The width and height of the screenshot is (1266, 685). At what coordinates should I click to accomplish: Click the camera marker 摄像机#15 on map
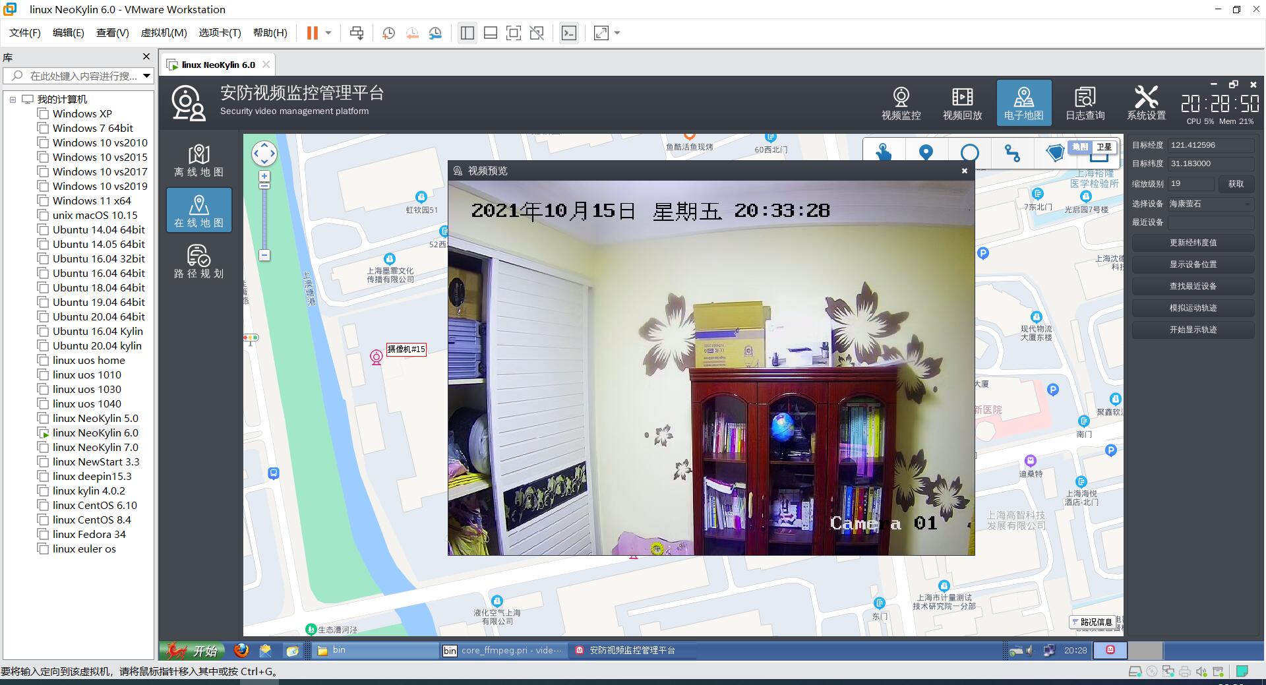tap(377, 357)
